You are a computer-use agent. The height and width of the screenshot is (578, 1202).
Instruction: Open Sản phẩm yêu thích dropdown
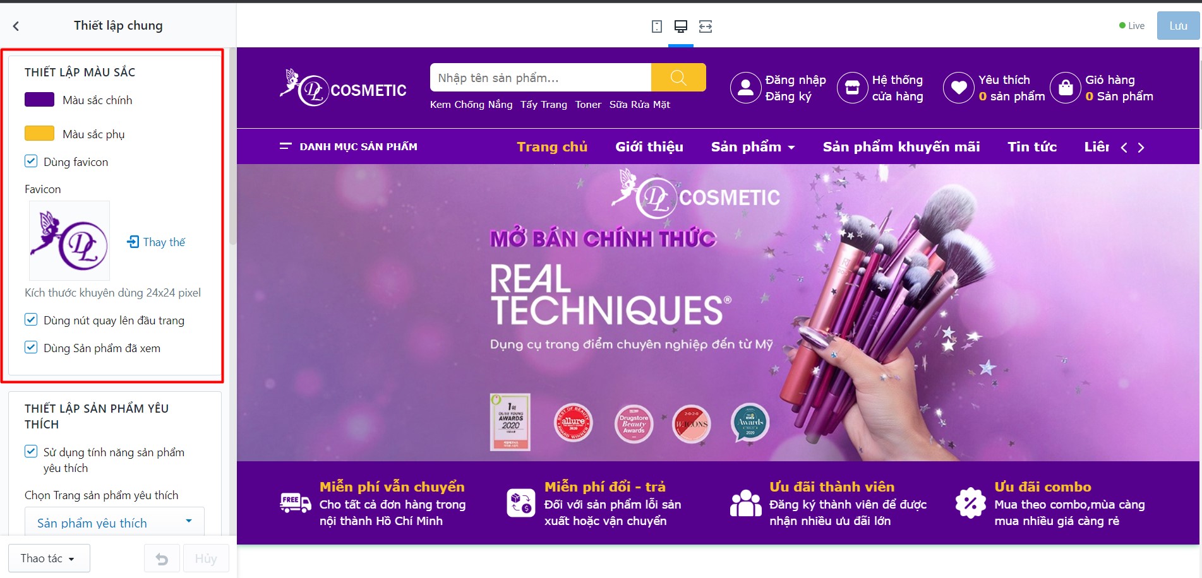114,522
